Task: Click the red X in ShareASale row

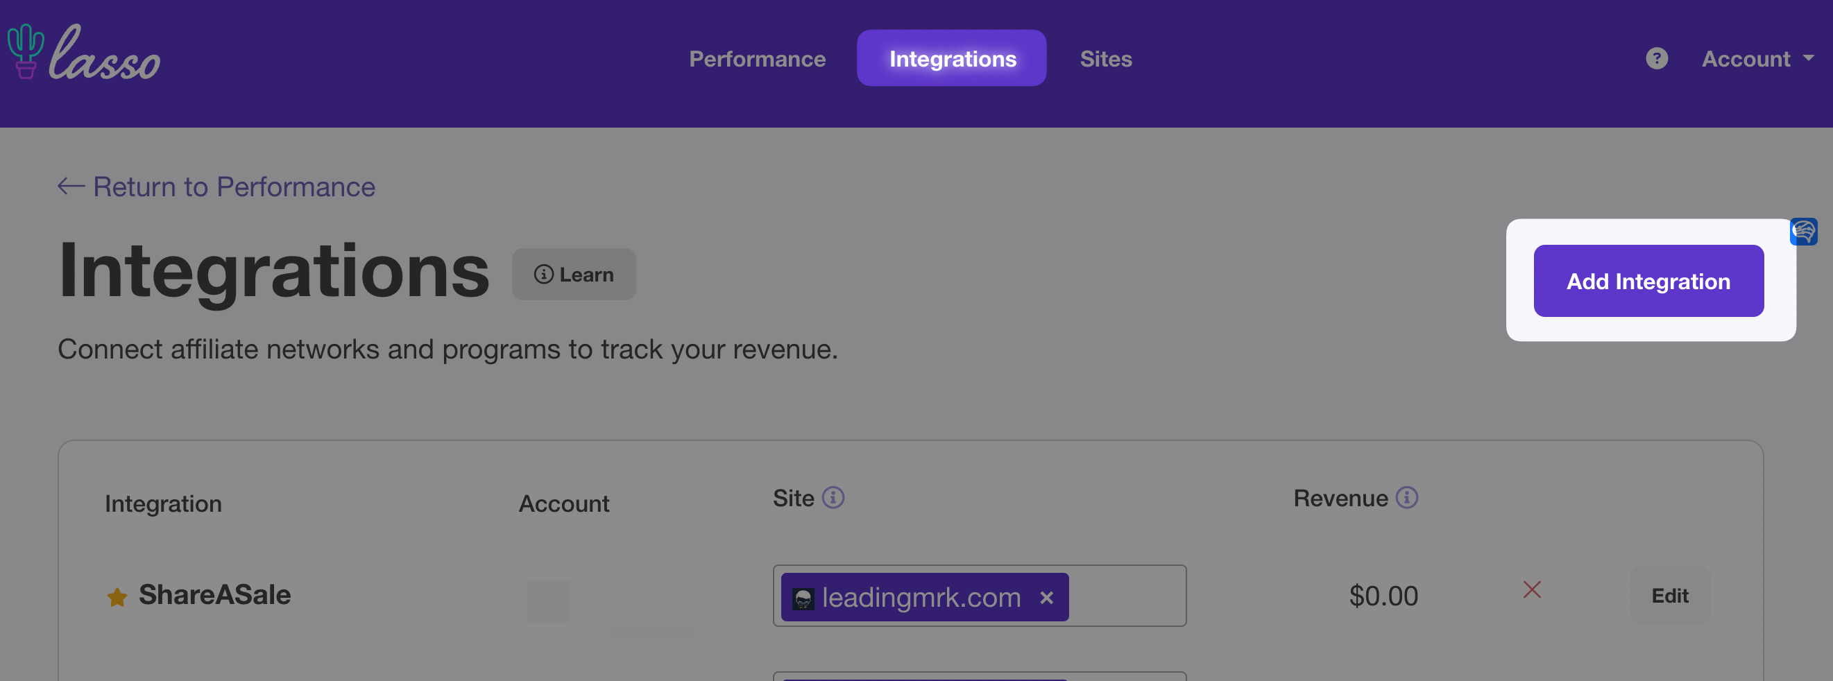Action: [1531, 589]
